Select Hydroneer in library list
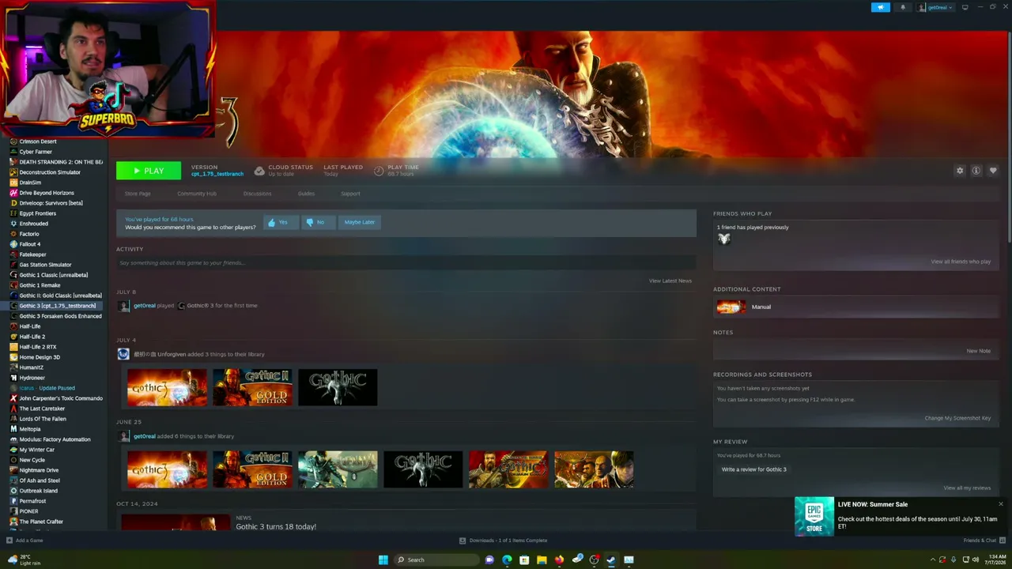Image resolution: width=1012 pixels, height=569 pixels. click(x=32, y=378)
